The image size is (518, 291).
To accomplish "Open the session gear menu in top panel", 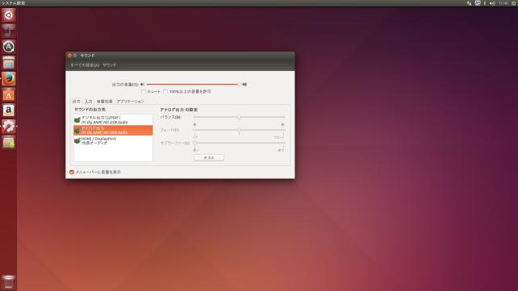I will [514, 3].
